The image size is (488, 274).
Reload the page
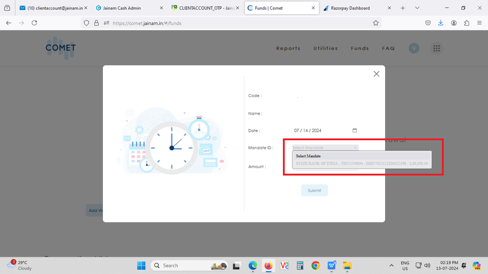(34, 23)
